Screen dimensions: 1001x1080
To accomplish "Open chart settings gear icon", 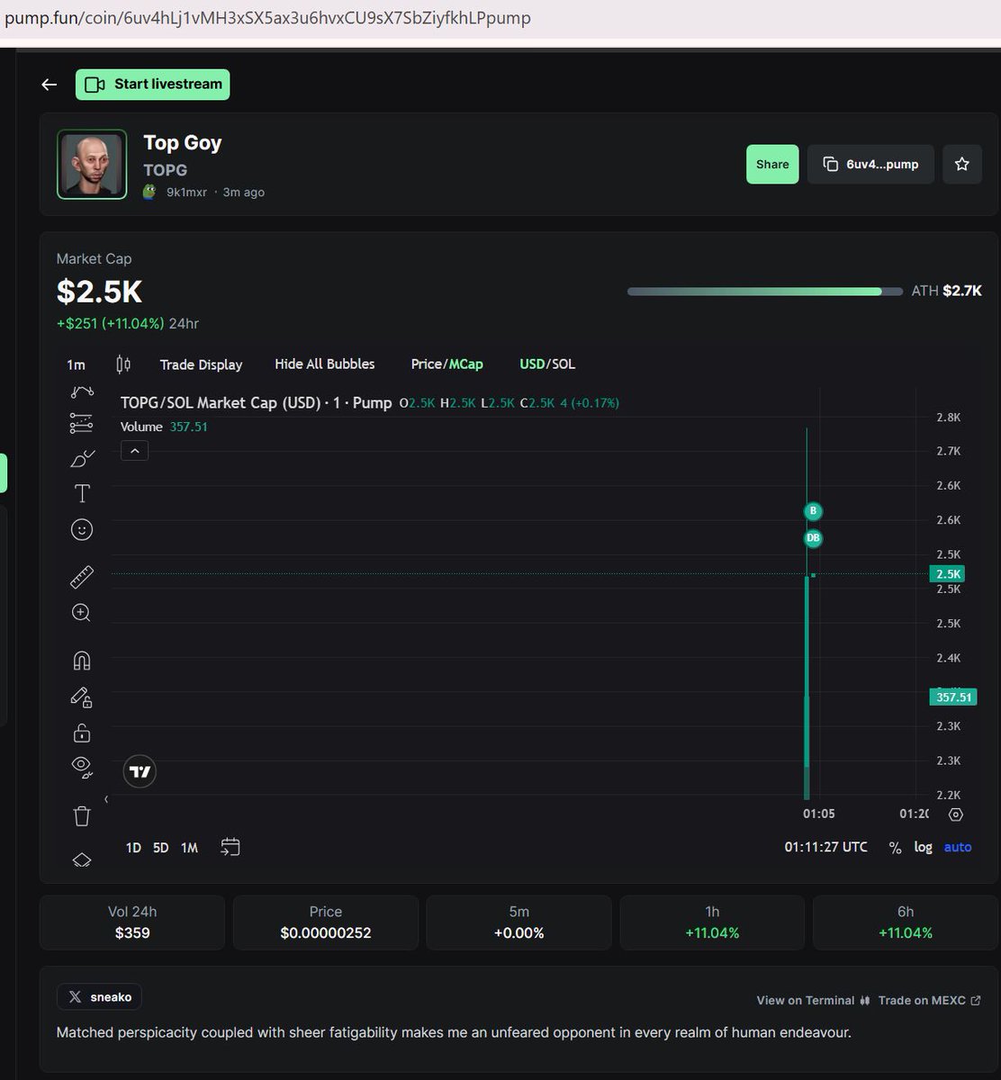I will pos(956,814).
